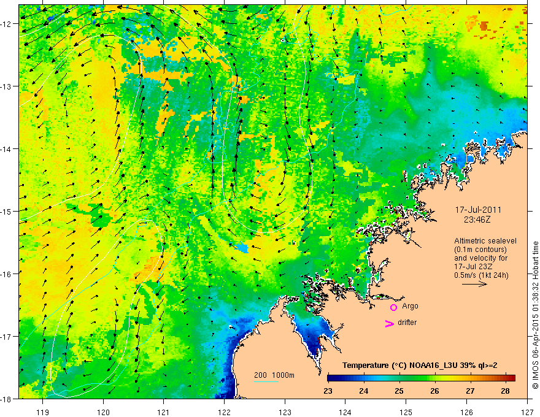Click the '200 1000m' bathymetry label
The image size is (540, 417).
[x=274, y=375]
